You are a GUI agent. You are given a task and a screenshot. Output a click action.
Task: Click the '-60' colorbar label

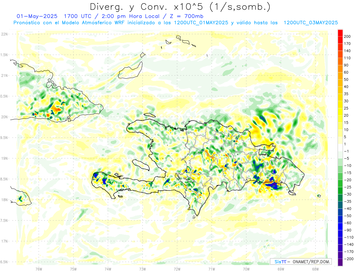click(347, 223)
